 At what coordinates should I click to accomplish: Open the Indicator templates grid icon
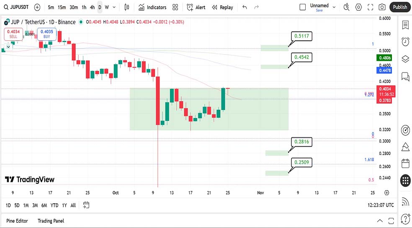coord(175,7)
